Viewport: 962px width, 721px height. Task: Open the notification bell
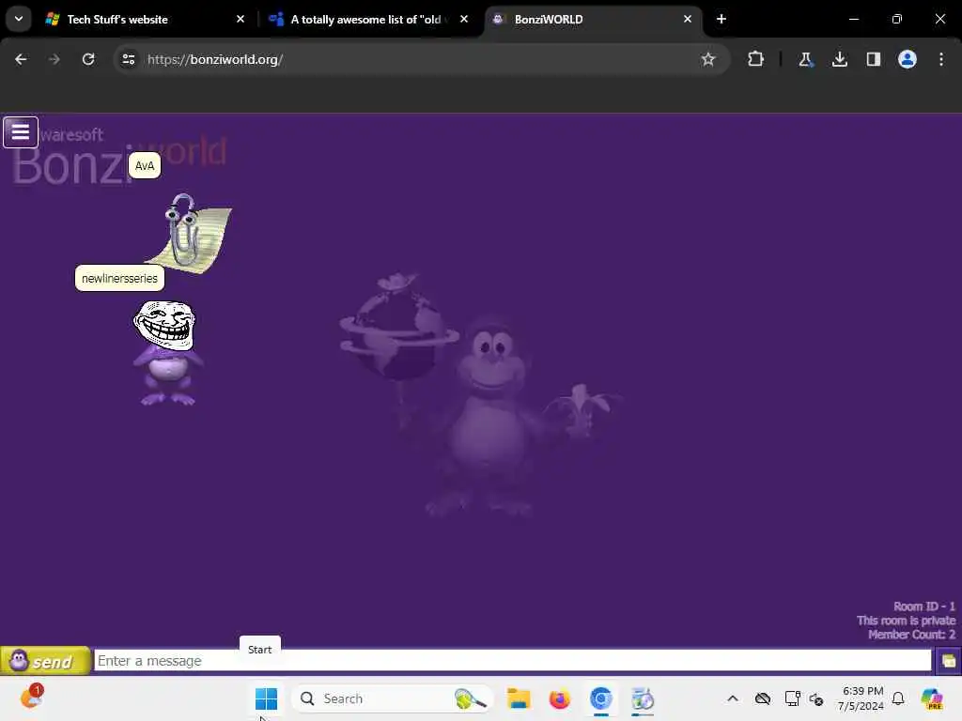pos(898,698)
